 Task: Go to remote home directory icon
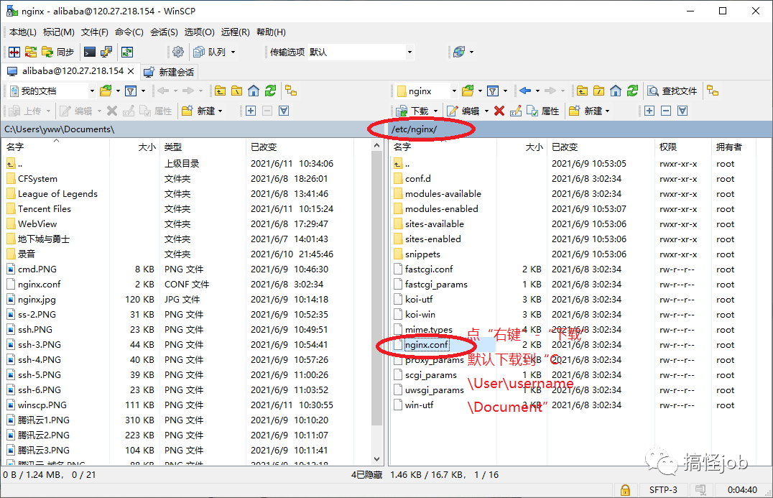point(615,91)
